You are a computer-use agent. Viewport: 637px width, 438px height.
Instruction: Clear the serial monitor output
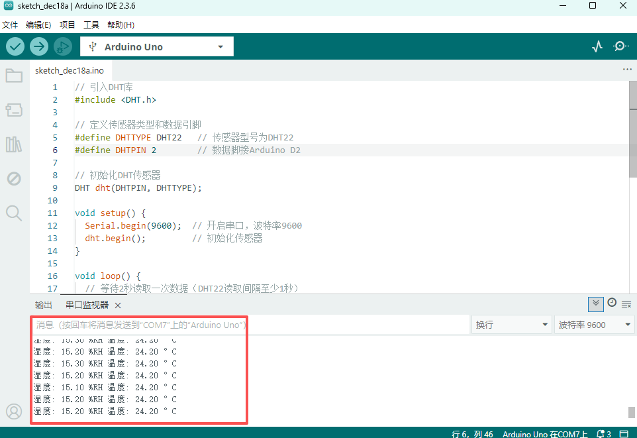[x=626, y=304]
